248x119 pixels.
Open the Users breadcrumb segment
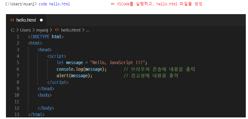[25, 30]
